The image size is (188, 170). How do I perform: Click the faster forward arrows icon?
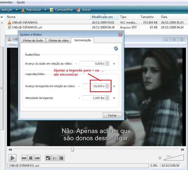182,150
